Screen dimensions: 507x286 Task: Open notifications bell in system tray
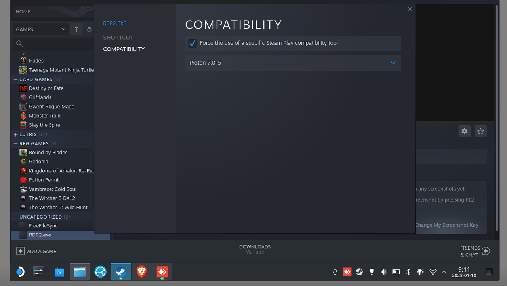(335, 272)
